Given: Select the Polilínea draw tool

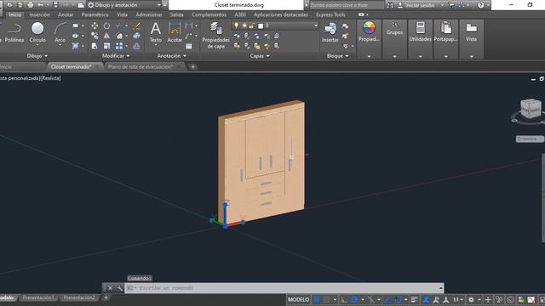Looking at the screenshot, I should click(x=14, y=32).
